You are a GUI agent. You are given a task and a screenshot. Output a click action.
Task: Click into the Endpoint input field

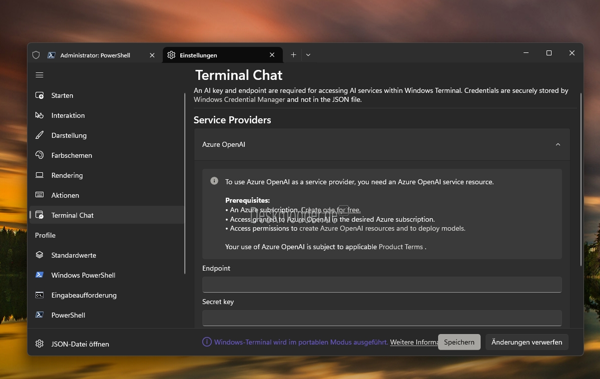(382, 285)
